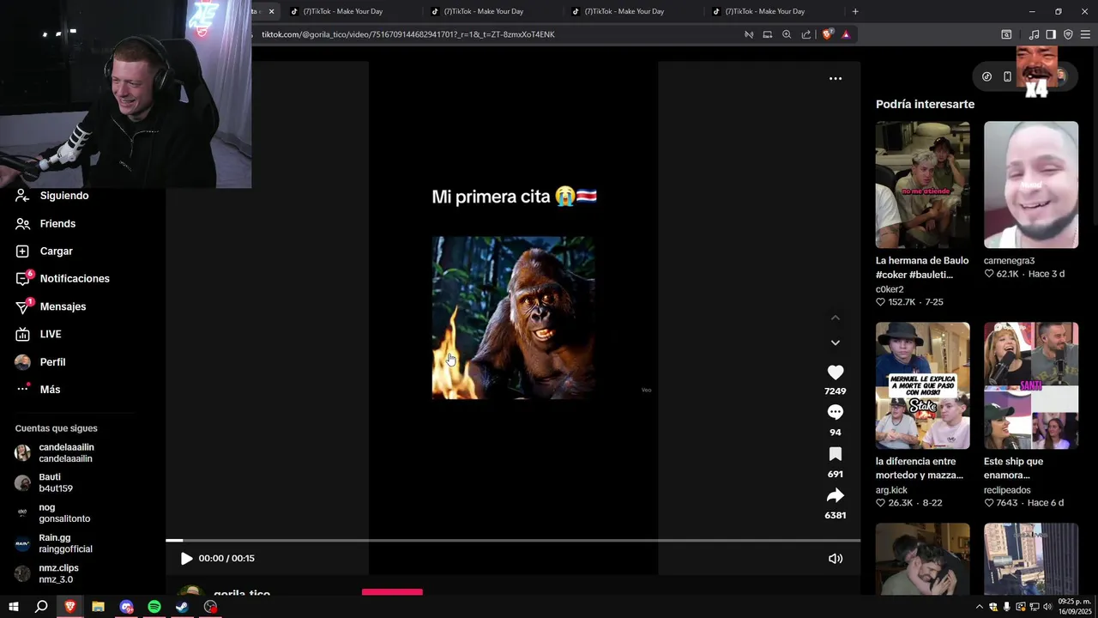Close the current browser tab
1098x618 pixels.
[x=271, y=11]
